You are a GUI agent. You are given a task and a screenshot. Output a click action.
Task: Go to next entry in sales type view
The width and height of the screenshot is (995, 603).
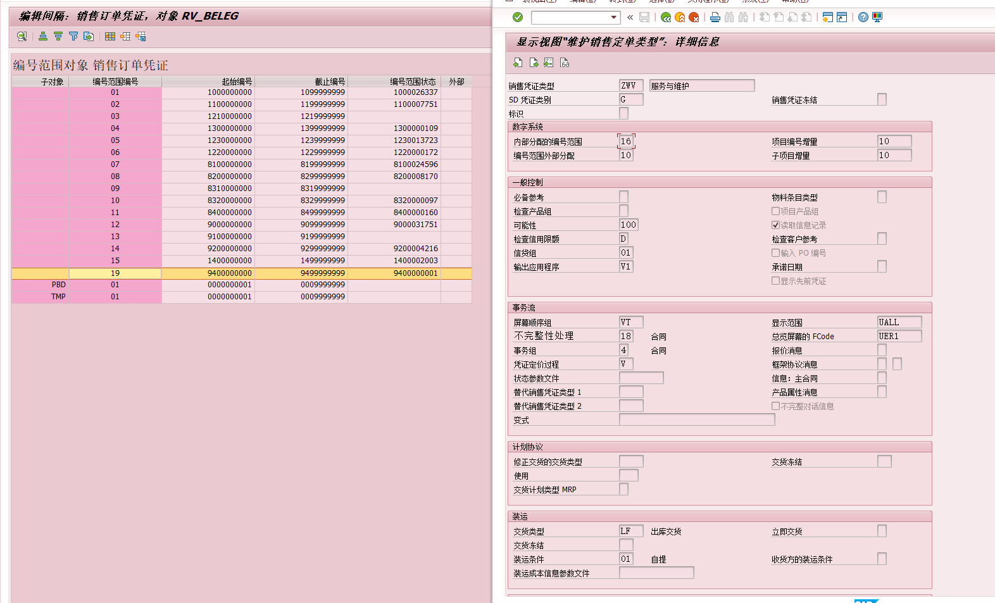pyautogui.click(x=534, y=63)
